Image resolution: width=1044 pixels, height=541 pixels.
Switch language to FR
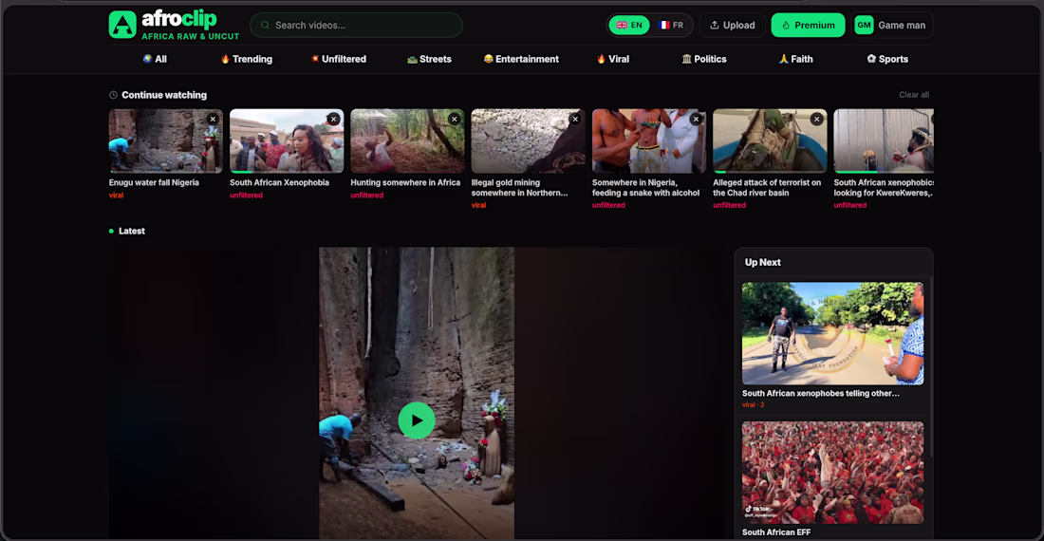tap(671, 26)
